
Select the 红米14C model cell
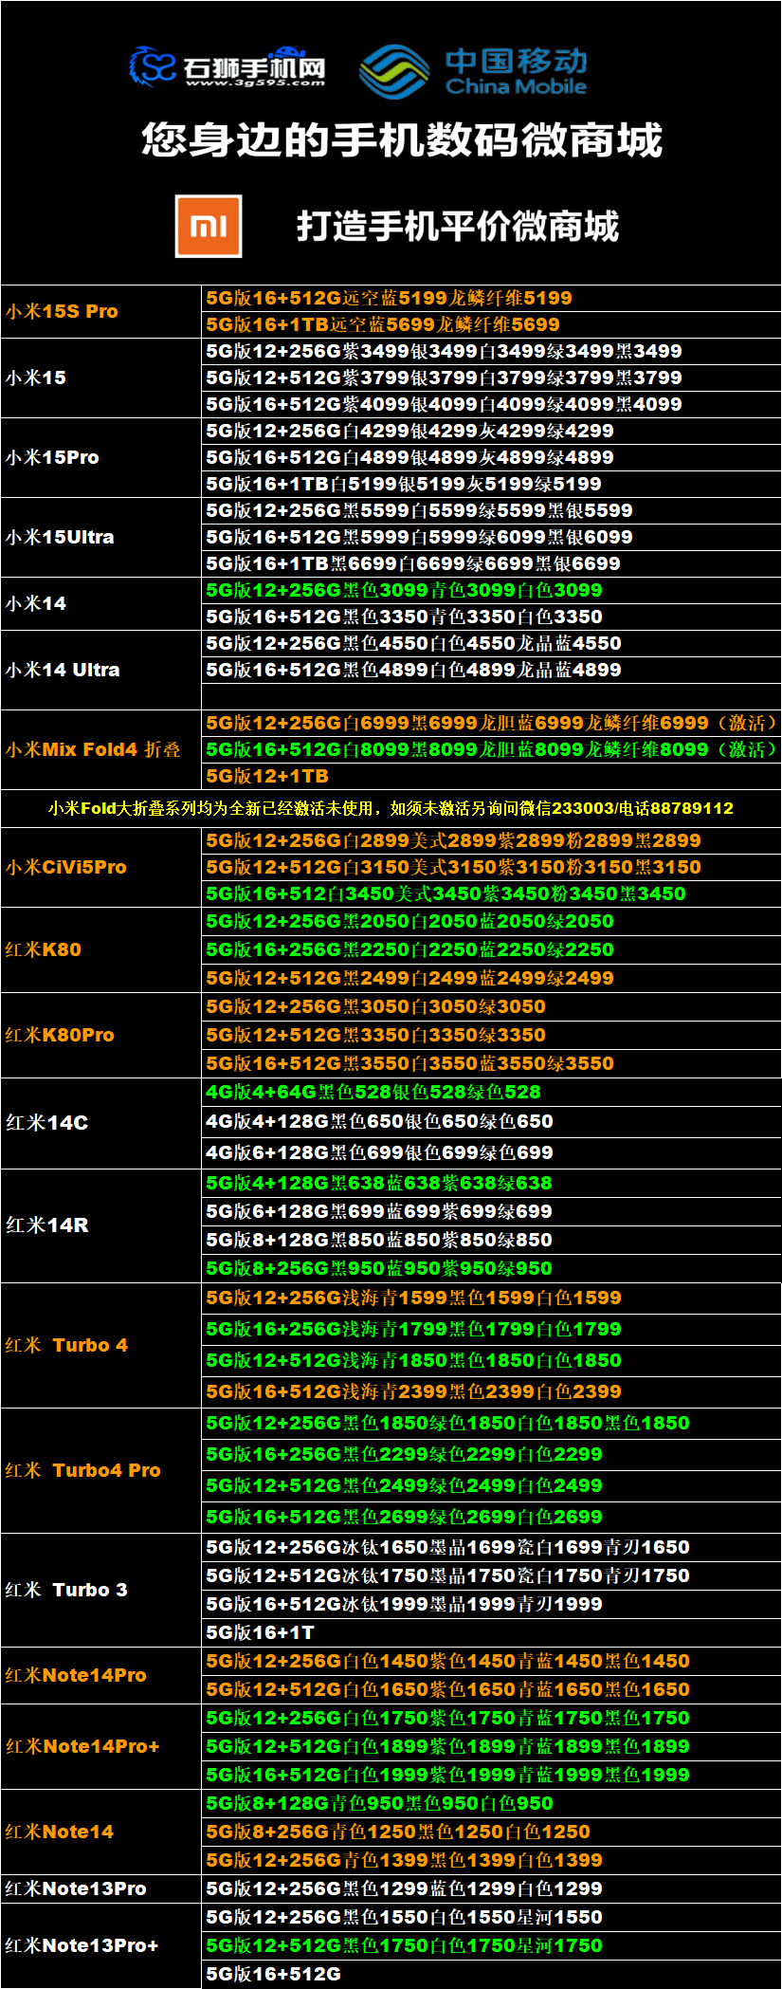tap(101, 1123)
